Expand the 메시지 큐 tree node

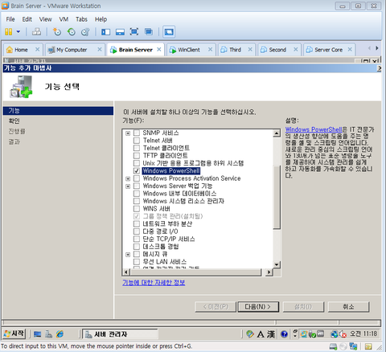[128, 254]
